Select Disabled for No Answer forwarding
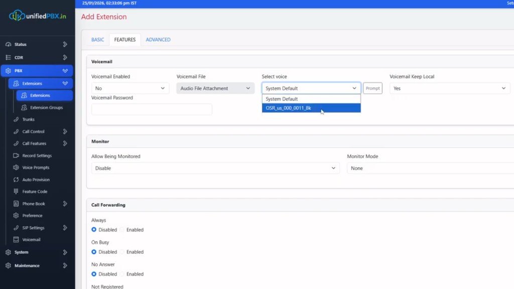This screenshot has height=289, width=514. pos(94,274)
